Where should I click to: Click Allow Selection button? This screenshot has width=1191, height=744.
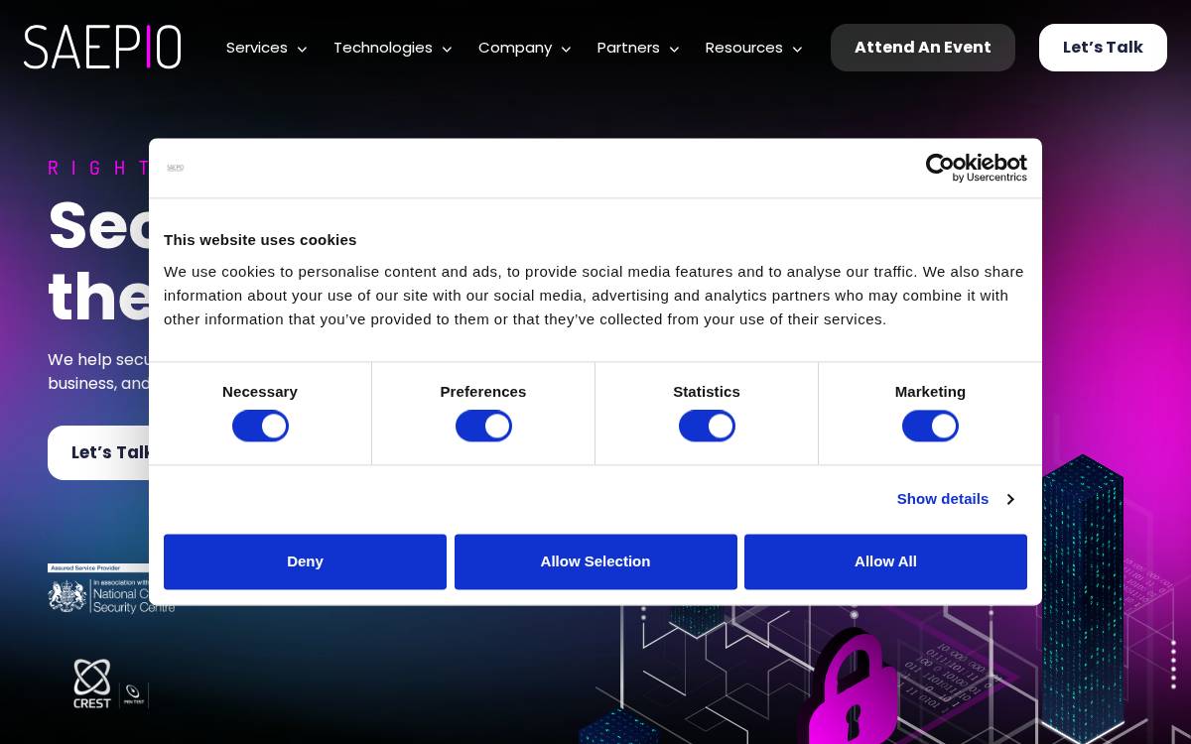coord(595,561)
